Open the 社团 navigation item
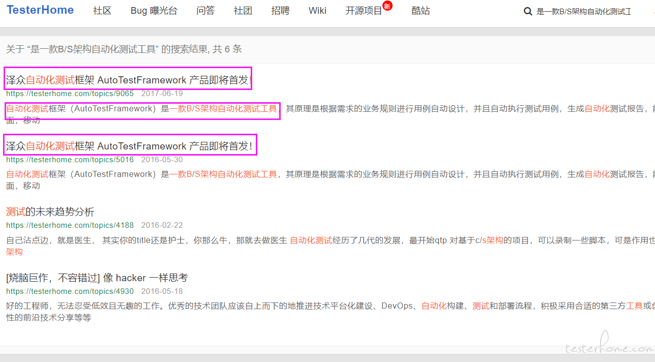This screenshot has width=655, height=362. pos(243,11)
